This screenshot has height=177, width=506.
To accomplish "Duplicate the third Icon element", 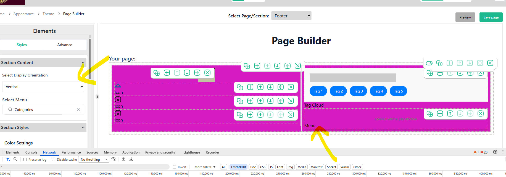I will tap(240, 115).
